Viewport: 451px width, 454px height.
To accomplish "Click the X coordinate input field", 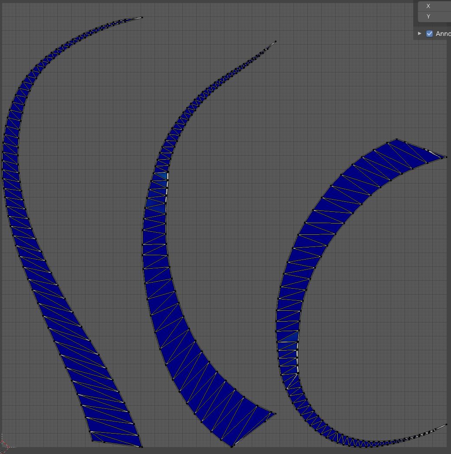I will click(435, 6).
